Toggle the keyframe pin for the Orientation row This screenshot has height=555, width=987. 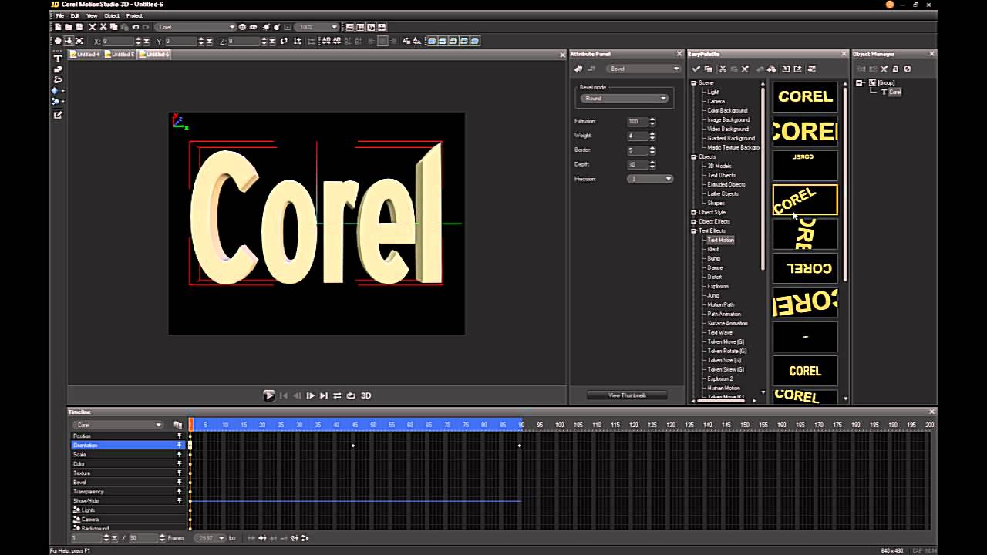180,446
